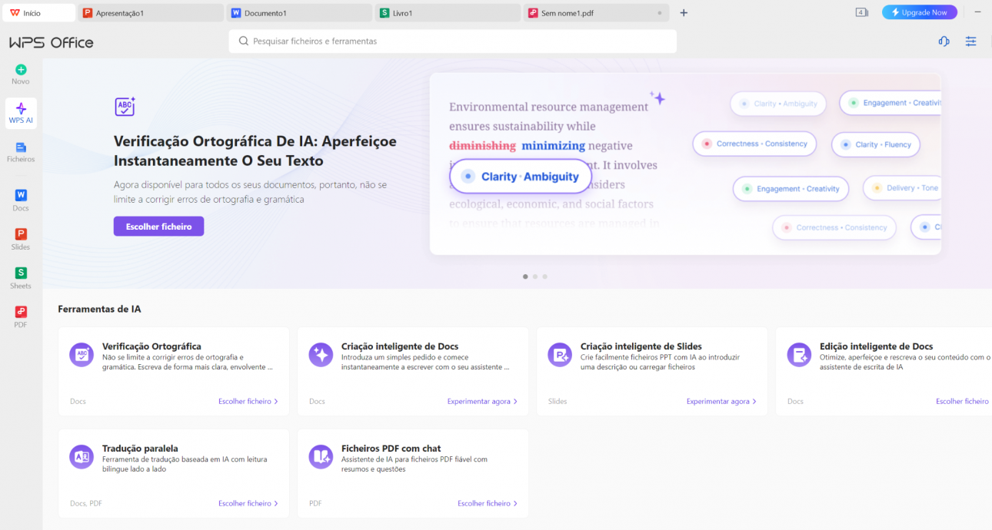Click the large Clarity · Ambiguity pill
992x530 pixels.
click(521, 176)
